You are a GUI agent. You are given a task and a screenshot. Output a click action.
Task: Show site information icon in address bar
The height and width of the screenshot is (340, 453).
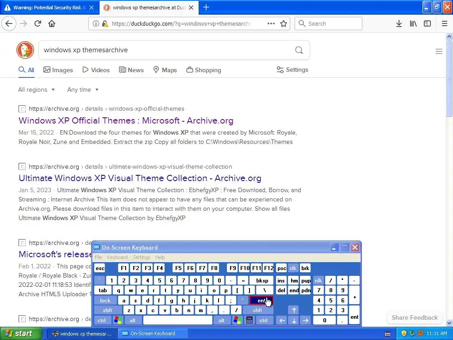click(x=96, y=23)
